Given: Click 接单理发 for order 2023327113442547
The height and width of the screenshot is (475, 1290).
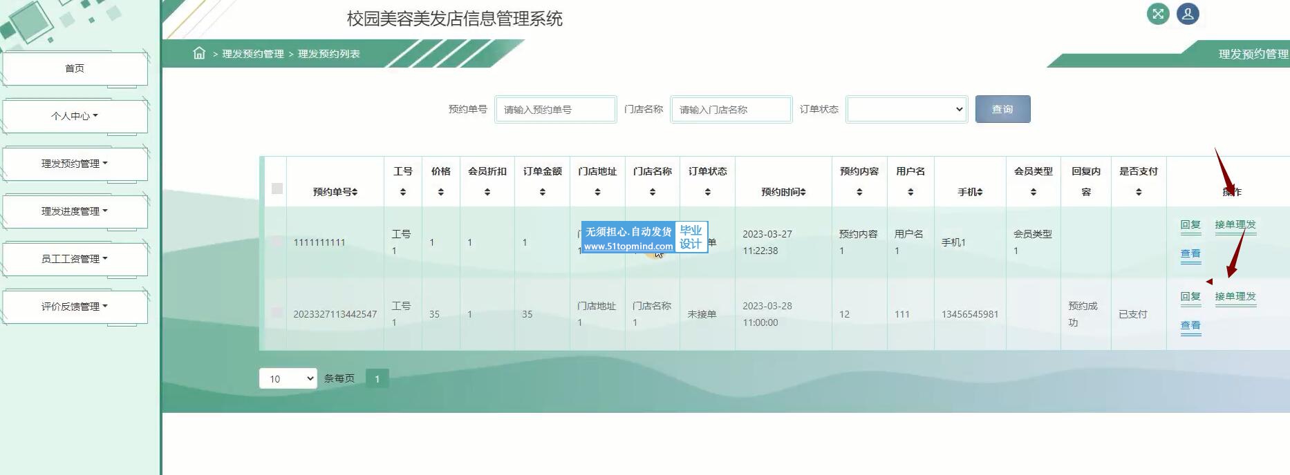Looking at the screenshot, I should tap(1235, 296).
